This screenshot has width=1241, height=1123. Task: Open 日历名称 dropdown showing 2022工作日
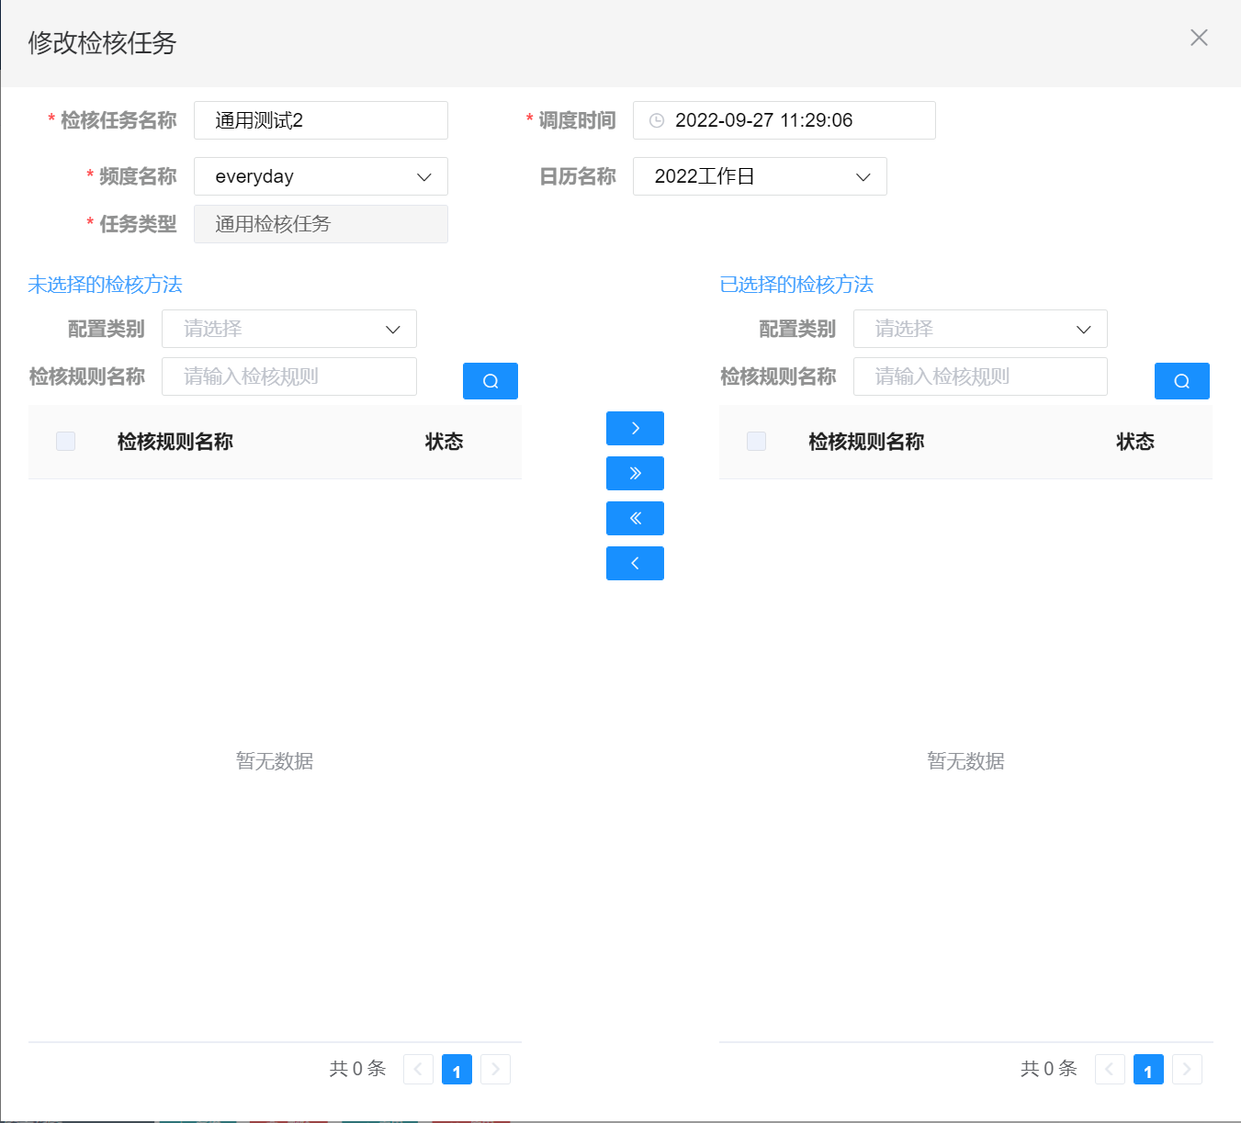click(760, 176)
